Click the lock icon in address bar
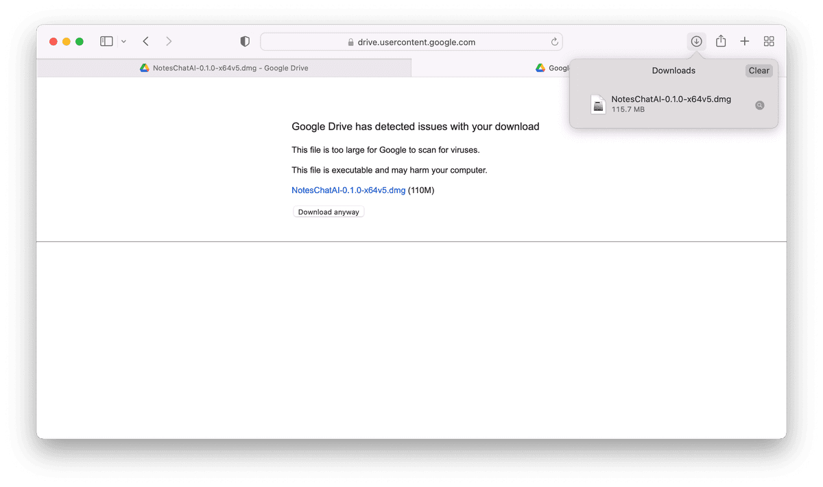This screenshot has height=487, width=823. (x=350, y=42)
